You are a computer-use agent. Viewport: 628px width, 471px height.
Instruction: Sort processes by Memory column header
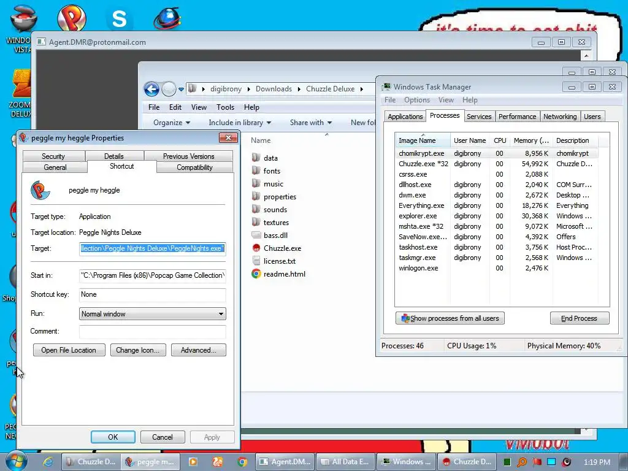532,140
